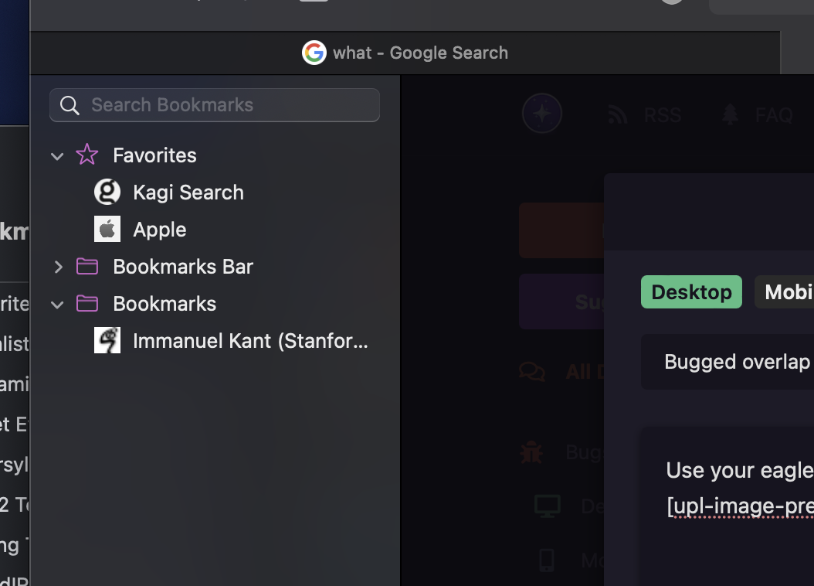Open the Apple bookmark
Screen dimensions: 814x586
159,230
